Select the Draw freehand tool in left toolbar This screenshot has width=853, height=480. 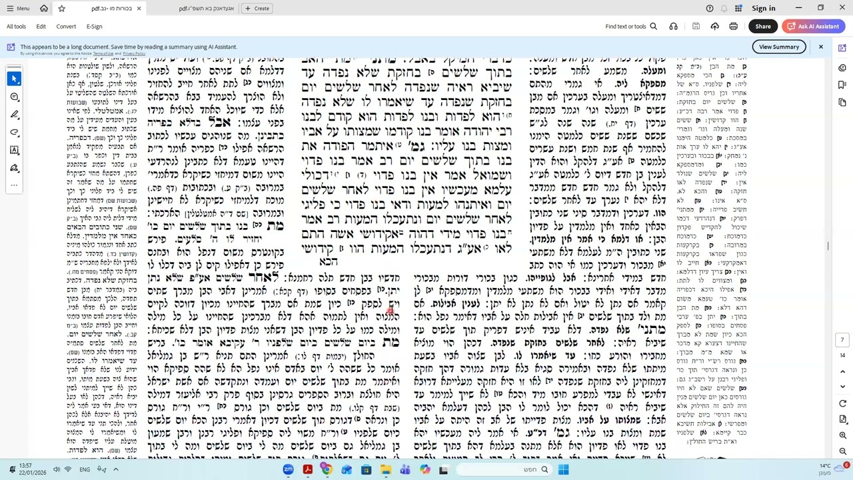(x=14, y=133)
